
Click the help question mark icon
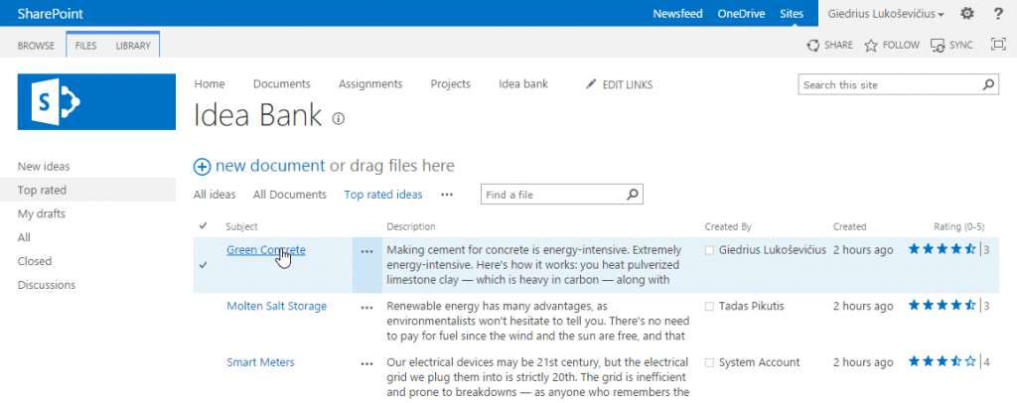point(998,14)
